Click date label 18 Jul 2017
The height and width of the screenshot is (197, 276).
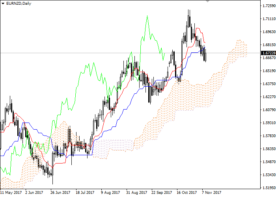85,193
